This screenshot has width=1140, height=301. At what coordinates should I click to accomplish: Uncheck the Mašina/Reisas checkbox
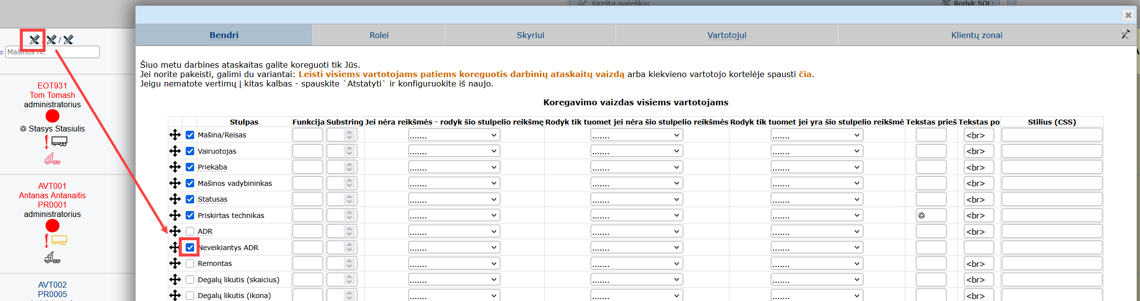pyautogui.click(x=190, y=135)
